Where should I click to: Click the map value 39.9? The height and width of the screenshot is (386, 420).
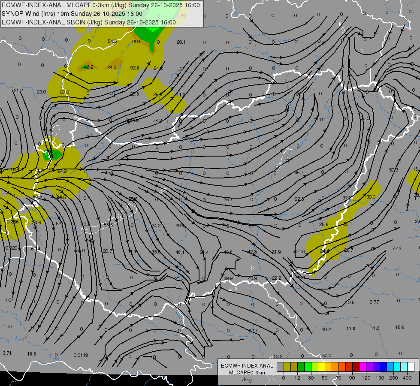pos(228,278)
